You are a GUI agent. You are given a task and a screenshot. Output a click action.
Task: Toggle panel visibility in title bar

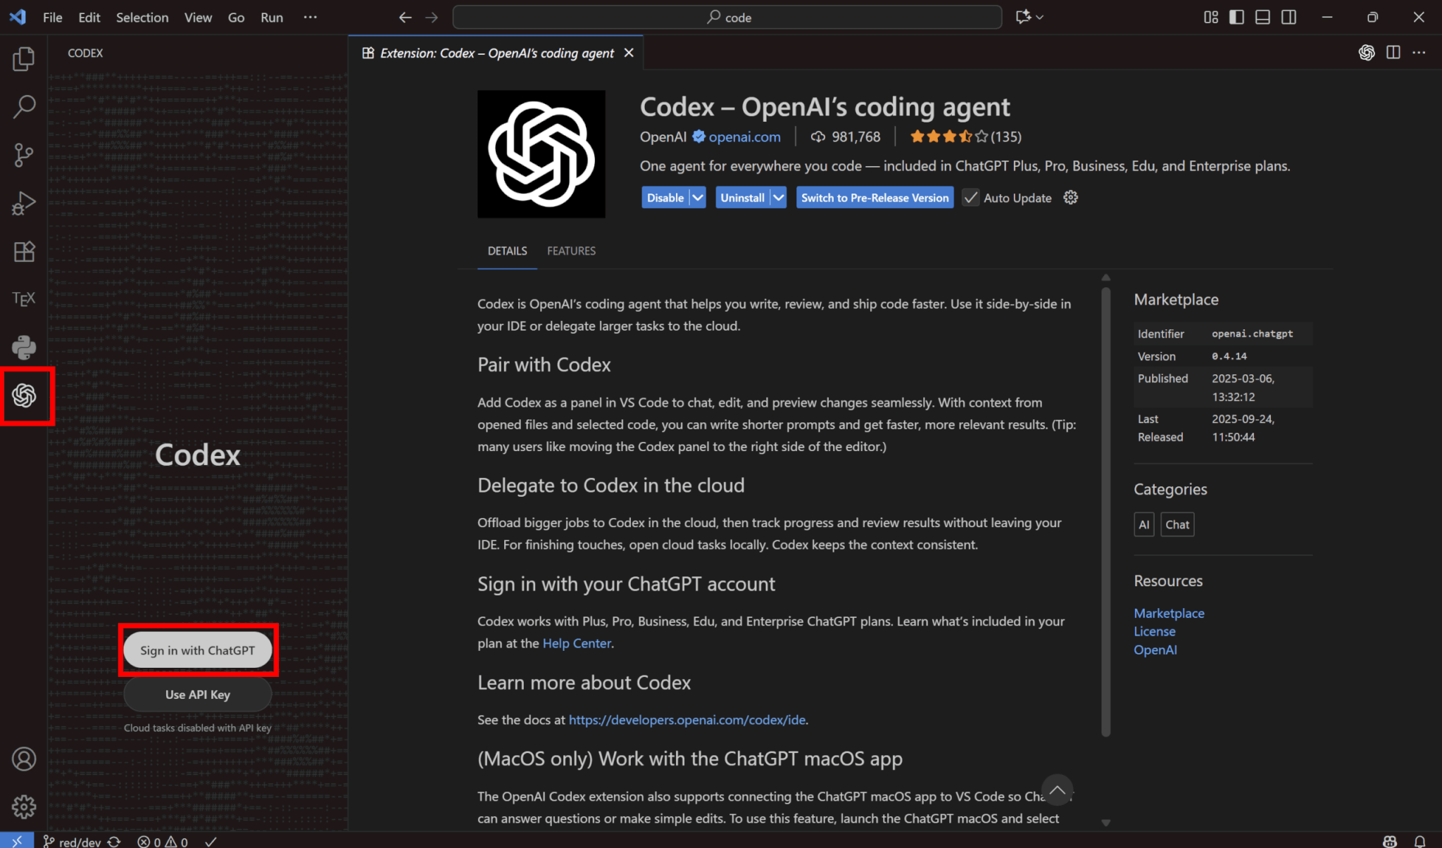pos(1262,18)
